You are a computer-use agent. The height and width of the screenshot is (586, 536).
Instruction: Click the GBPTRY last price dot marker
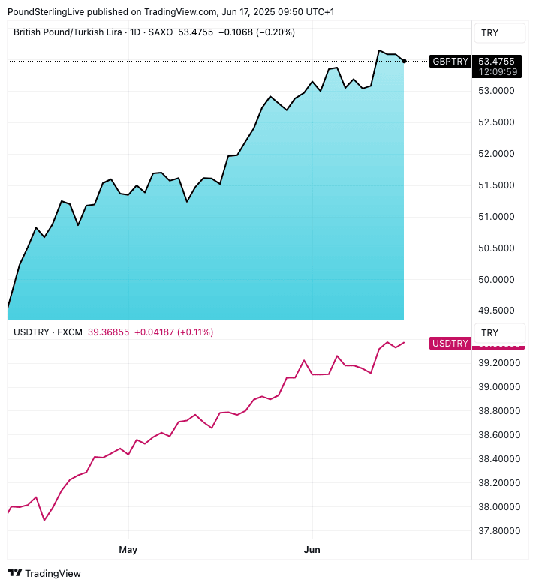coord(404,60)
